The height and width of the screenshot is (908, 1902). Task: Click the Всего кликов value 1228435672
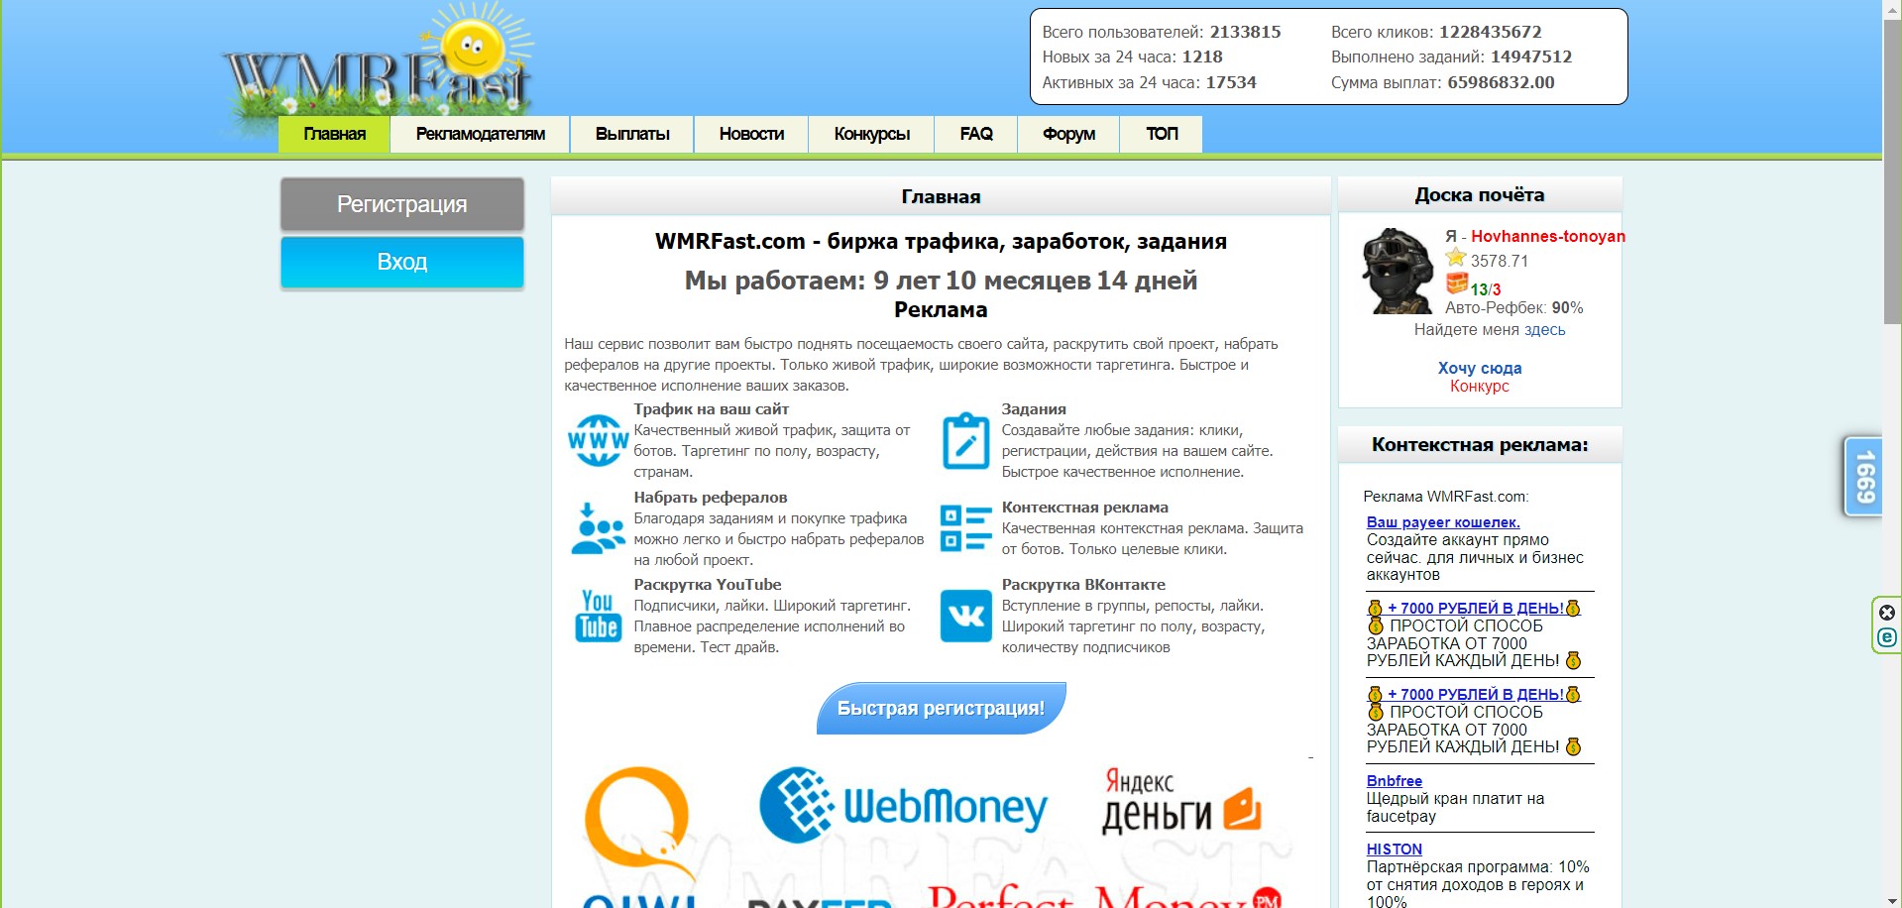1490,32
